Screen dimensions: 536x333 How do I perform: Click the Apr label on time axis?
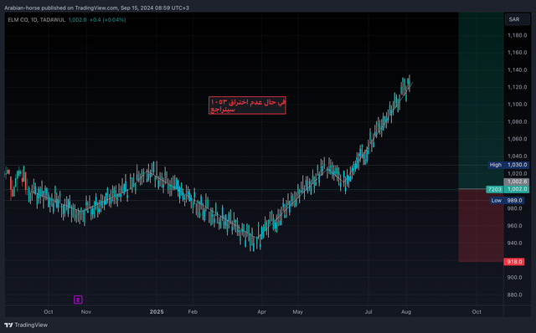(x=261, y=312)
